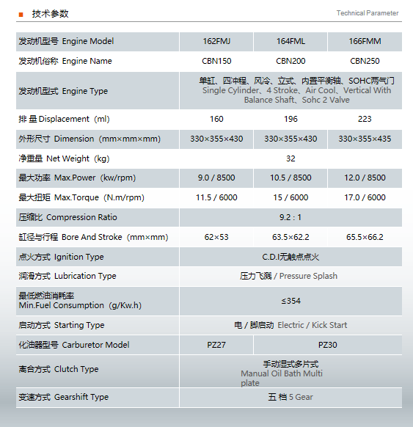This screenshot has width=413, height=427.
Task: Select the 62×53 bore and stroke cell
Action: coord(216,237)
